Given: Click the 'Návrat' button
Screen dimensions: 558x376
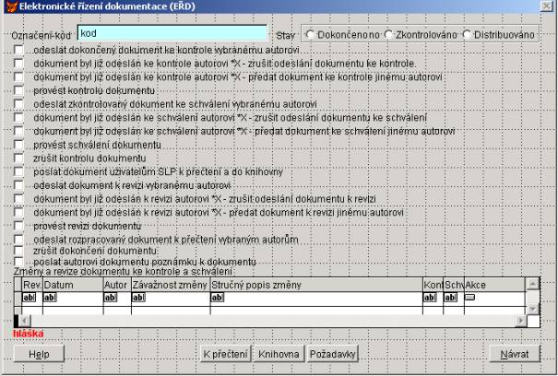Looking at the screenshot, I should coord(515,353).
